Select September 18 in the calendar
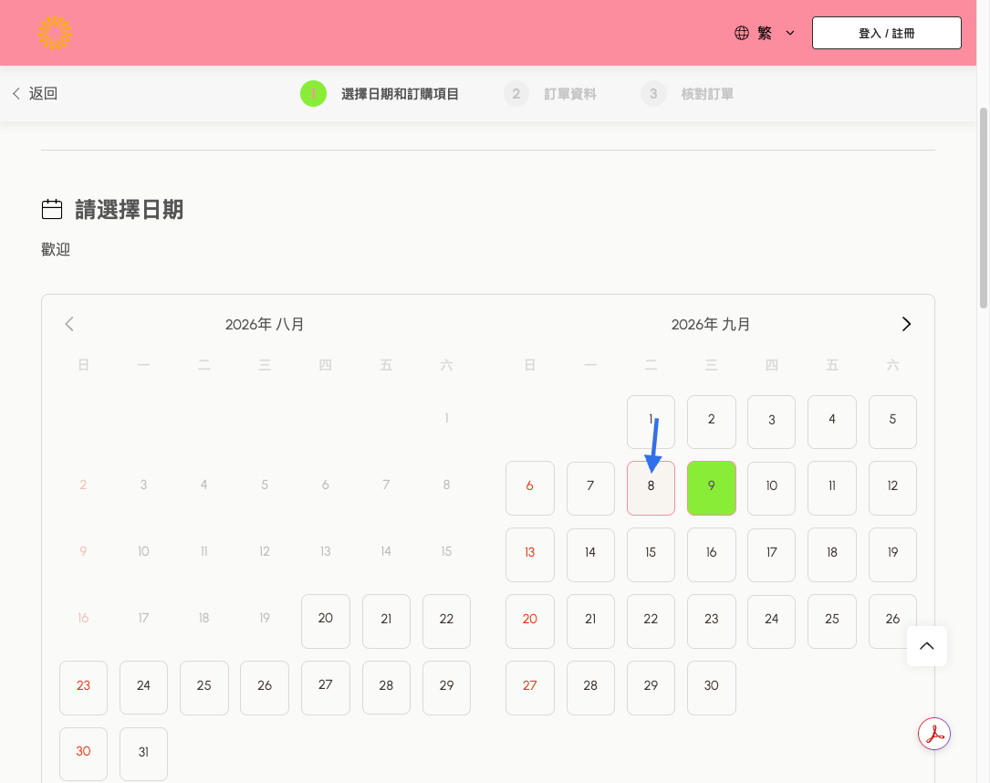990x783 pixels. pos(832,555)
